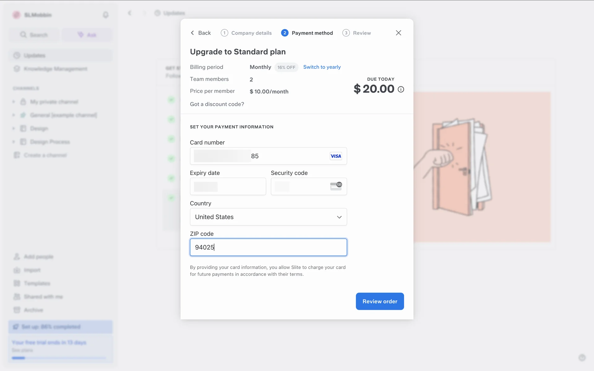
Task: Click the security code card hint icon
Action: pos(336,186)
